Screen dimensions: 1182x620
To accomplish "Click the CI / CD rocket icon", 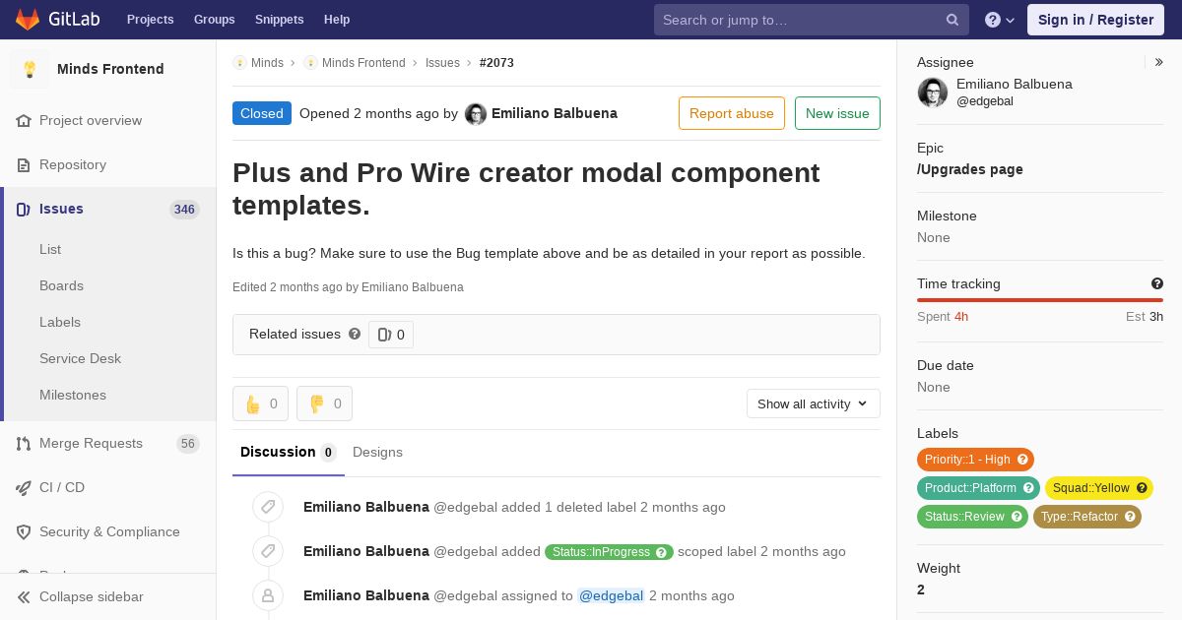I will (x=24, y=487).
